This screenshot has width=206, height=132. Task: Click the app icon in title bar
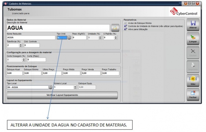[5, 3]
